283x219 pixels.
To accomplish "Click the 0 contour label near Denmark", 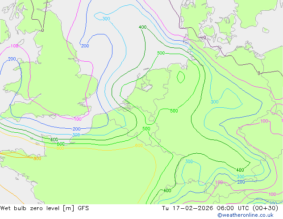I will coord(205,38).
